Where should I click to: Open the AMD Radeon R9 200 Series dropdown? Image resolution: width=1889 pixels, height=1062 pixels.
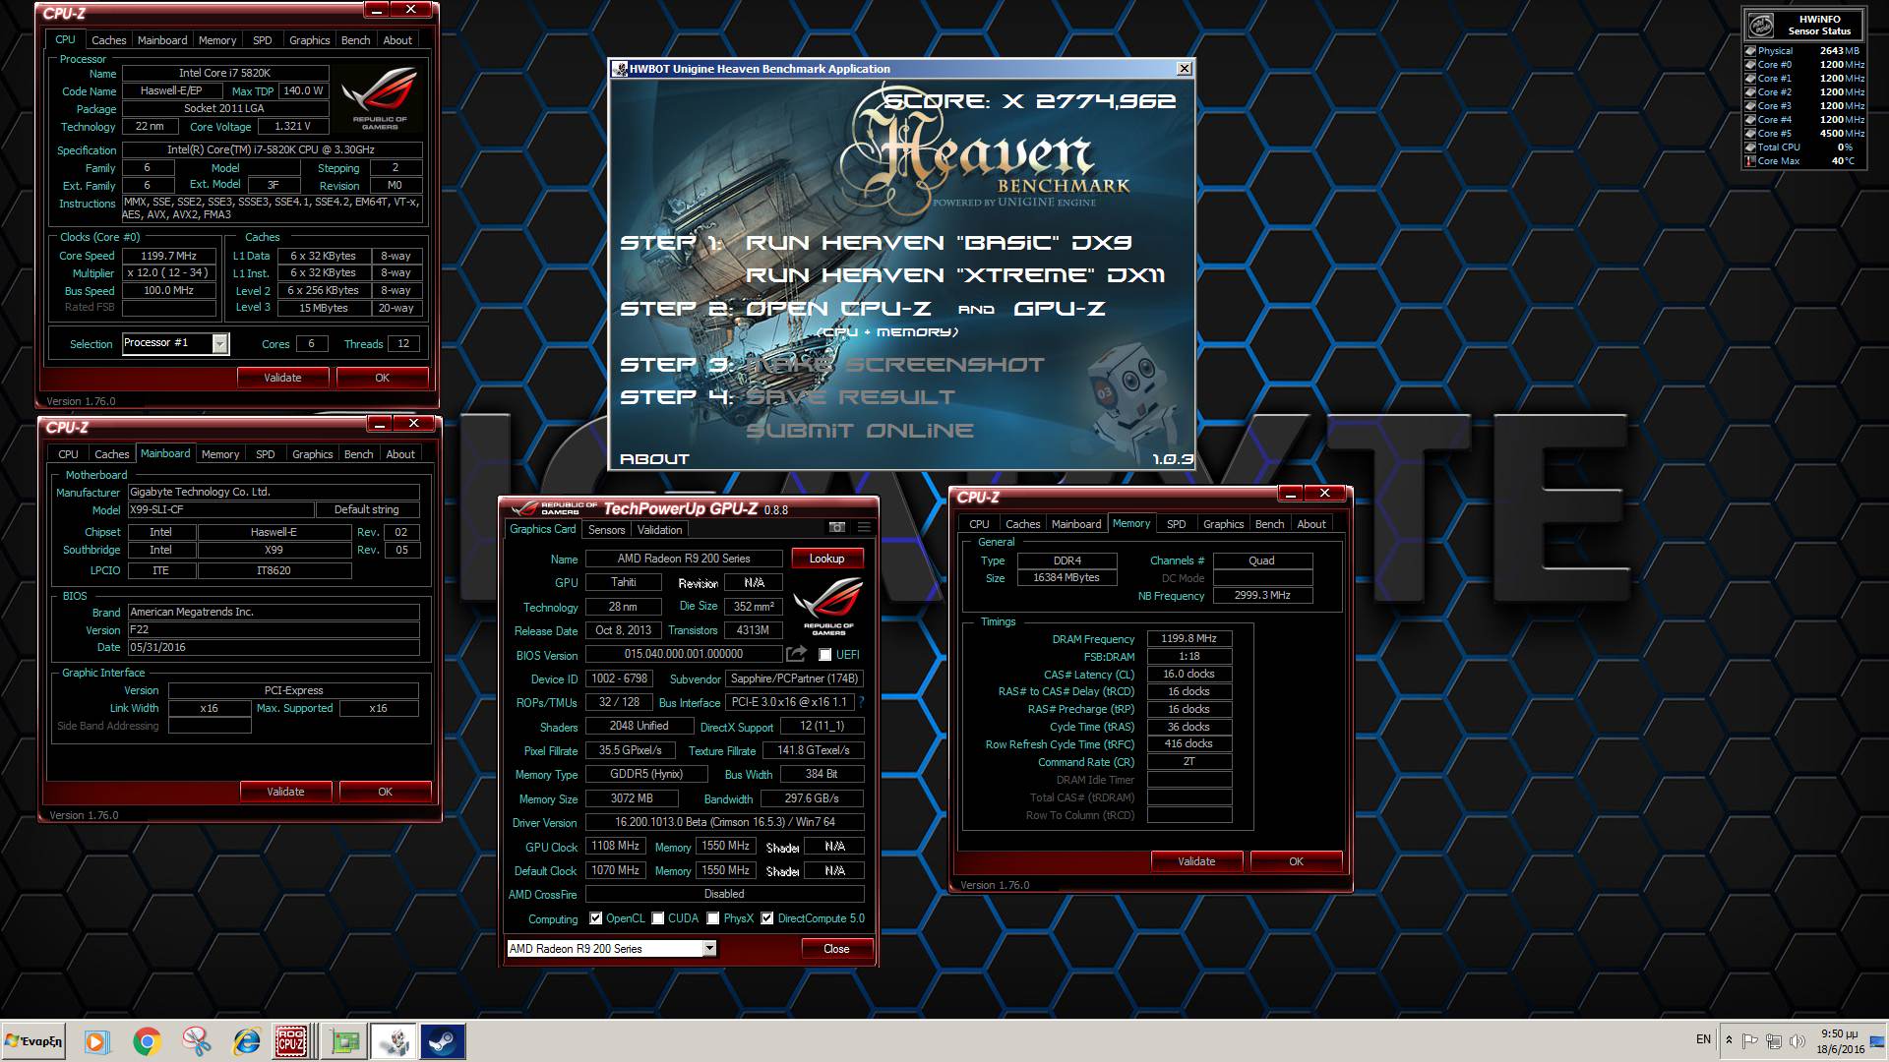point(708,949)
